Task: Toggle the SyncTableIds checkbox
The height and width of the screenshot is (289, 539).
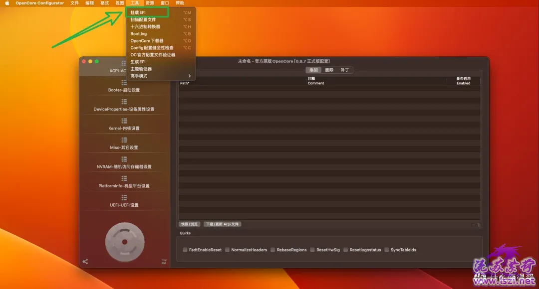Action: point(387,250)
